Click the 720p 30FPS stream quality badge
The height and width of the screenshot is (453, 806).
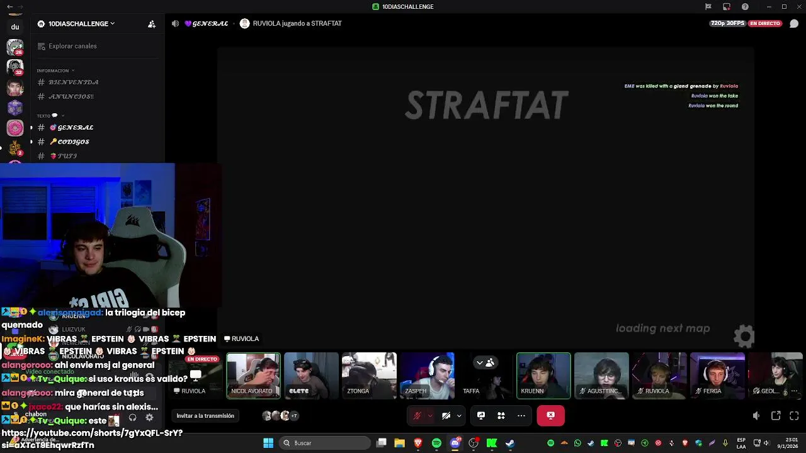pyautogui.click(x=727, y=23)
